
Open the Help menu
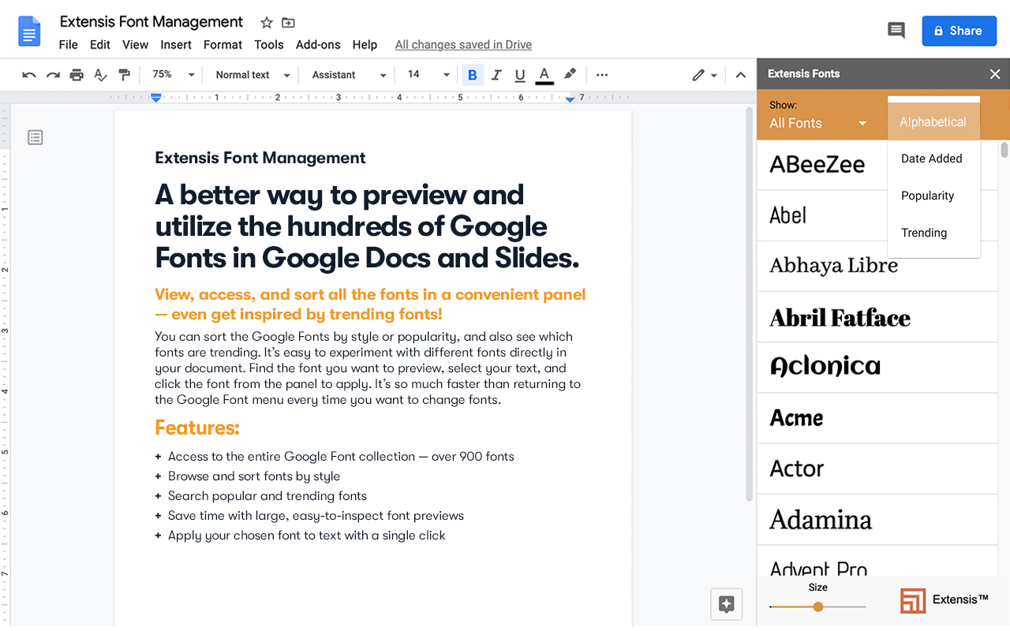pyautogui.click(x=365, y=45)
